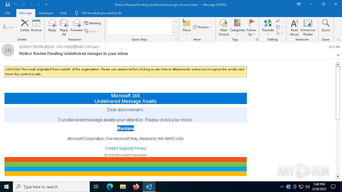Start Read Aloud

[294, 27]
